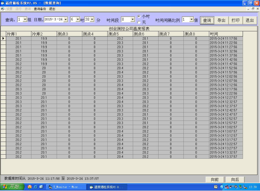Click the 向后 next page button
Screen dimensions: 260x191
(x=235, y=179)
